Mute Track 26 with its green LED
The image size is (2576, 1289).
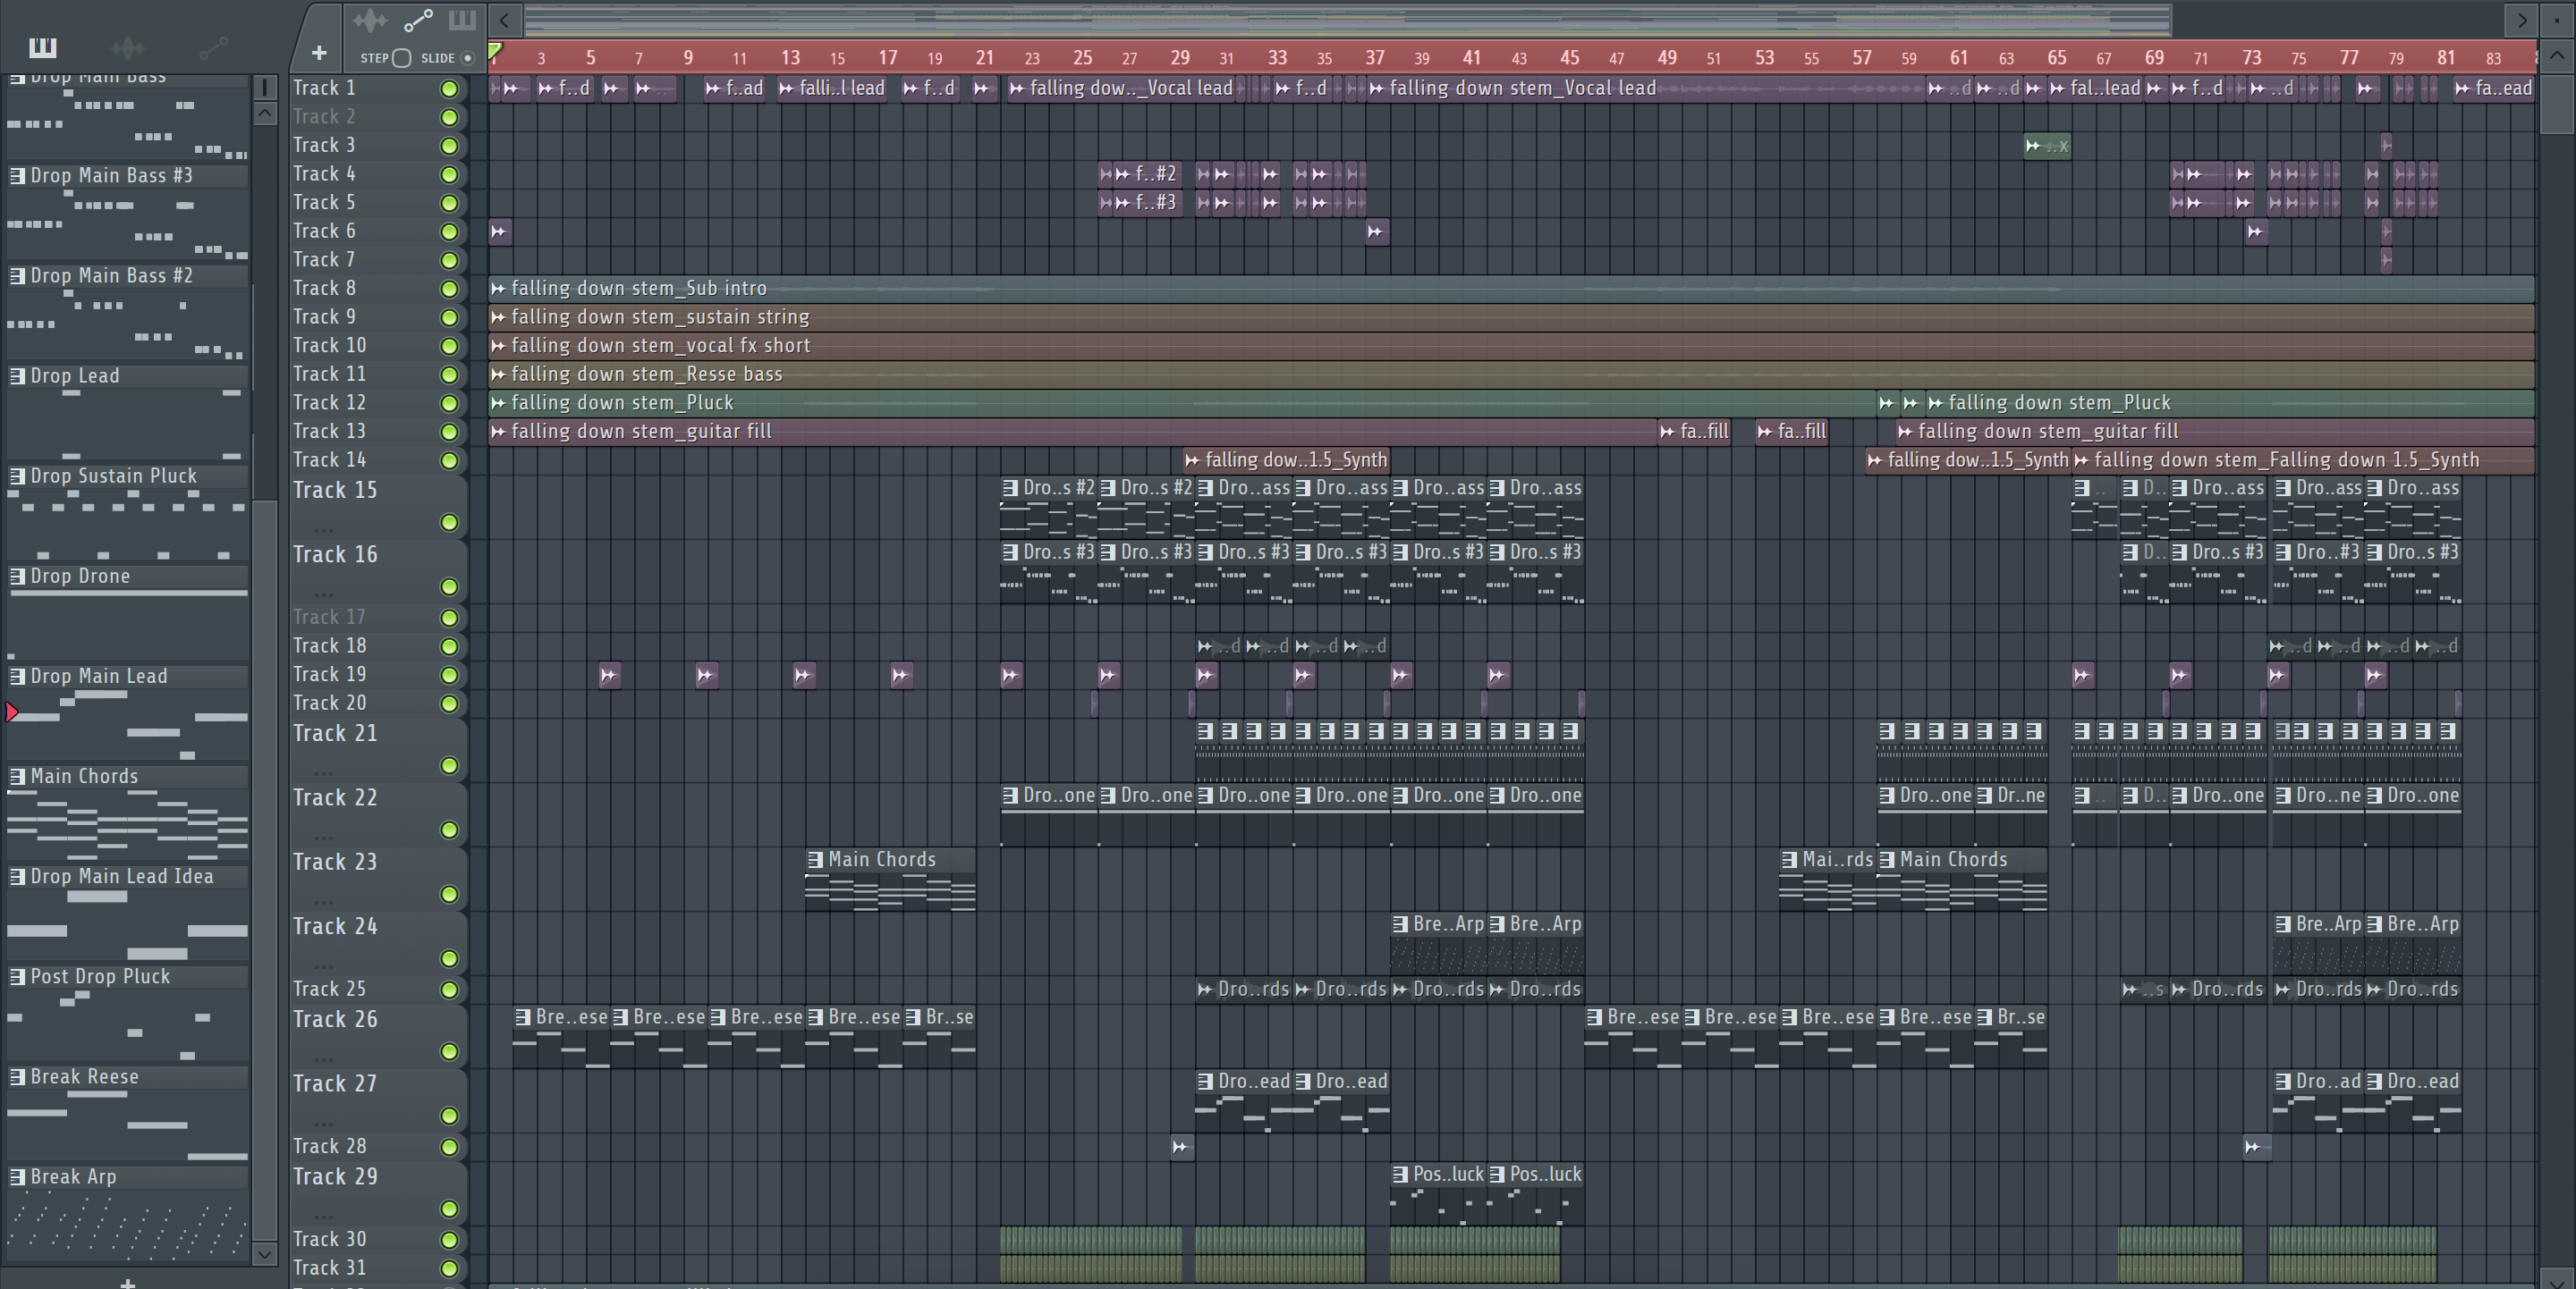point(449,1051)
